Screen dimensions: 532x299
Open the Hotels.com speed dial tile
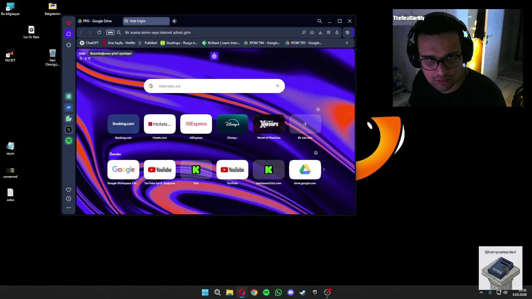pos(160,124)
